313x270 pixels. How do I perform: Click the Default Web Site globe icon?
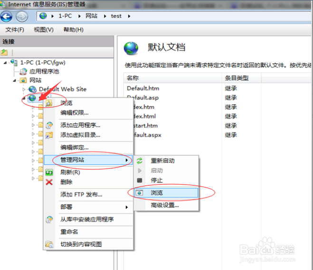click(x=32, y=89)
